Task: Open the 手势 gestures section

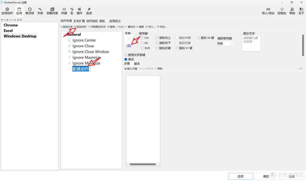Action: tap(40, 11)
